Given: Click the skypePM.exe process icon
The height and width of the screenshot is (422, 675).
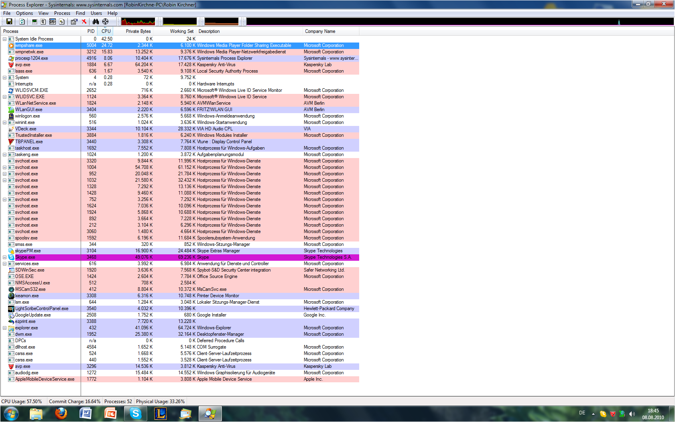Looking at the screenshot, I should (11, 251).
